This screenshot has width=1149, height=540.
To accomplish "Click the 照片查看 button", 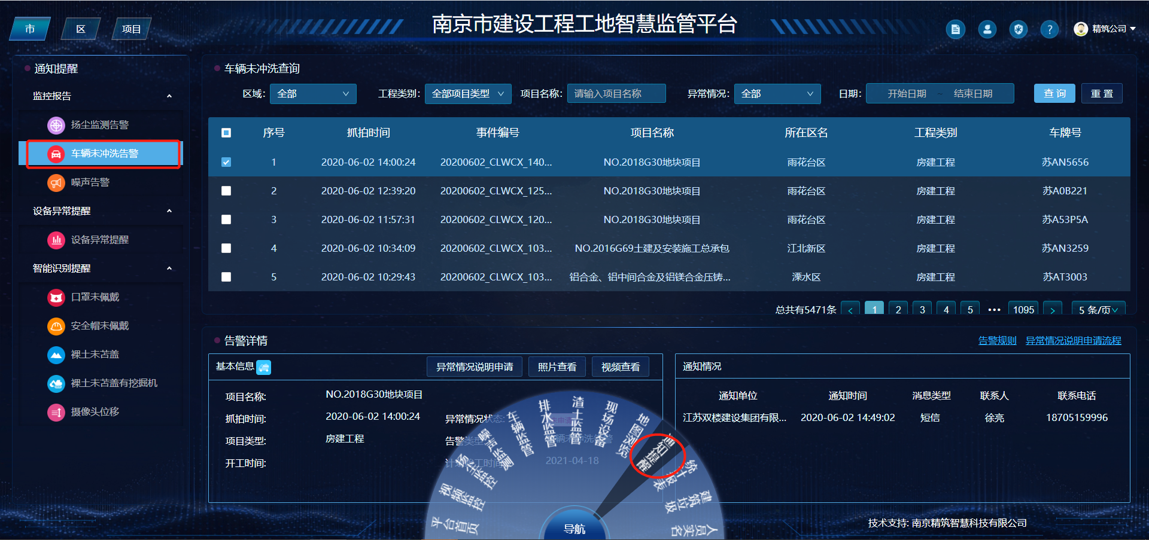I will click(x=557, y=367).
